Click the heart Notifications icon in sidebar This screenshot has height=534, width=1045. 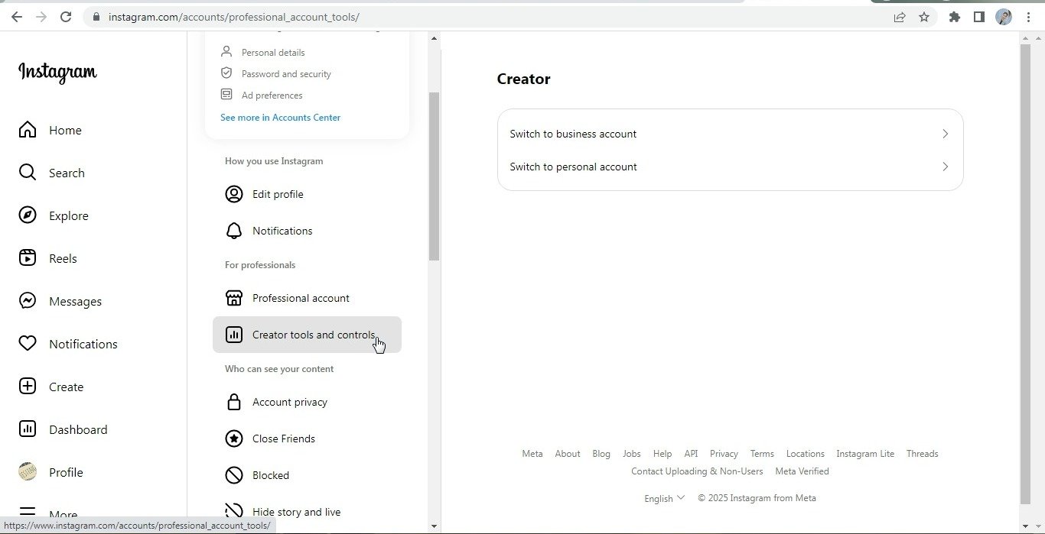click(28, 344)
